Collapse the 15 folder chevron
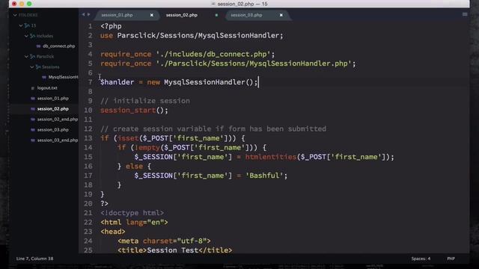The image size is (479, 269). (x=21, y=25)
